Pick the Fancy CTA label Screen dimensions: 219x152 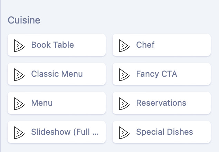[x=156, y=74]
